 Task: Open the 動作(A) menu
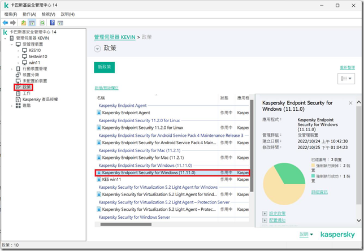(29, 14)
